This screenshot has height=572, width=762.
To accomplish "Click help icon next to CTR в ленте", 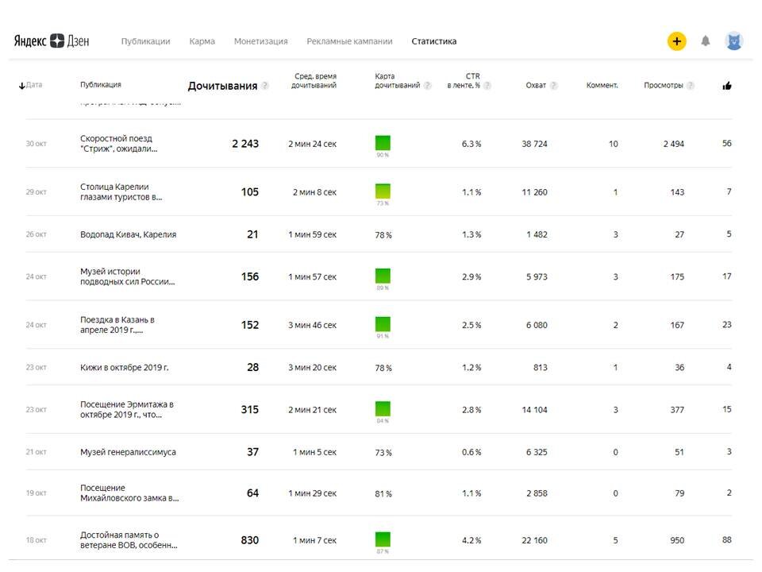I will point(487,85).
